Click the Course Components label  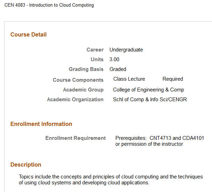[78, 80]
